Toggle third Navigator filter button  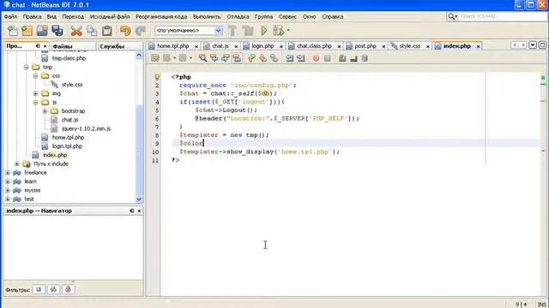coord(69,289)
